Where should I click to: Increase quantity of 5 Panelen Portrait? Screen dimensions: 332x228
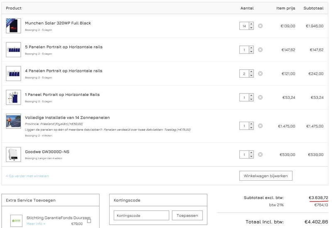point(251,48)
